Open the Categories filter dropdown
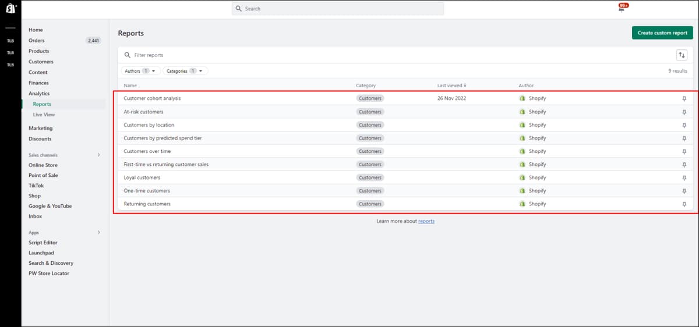The height and width of the screenshot is (327, 699). [185, 71]
